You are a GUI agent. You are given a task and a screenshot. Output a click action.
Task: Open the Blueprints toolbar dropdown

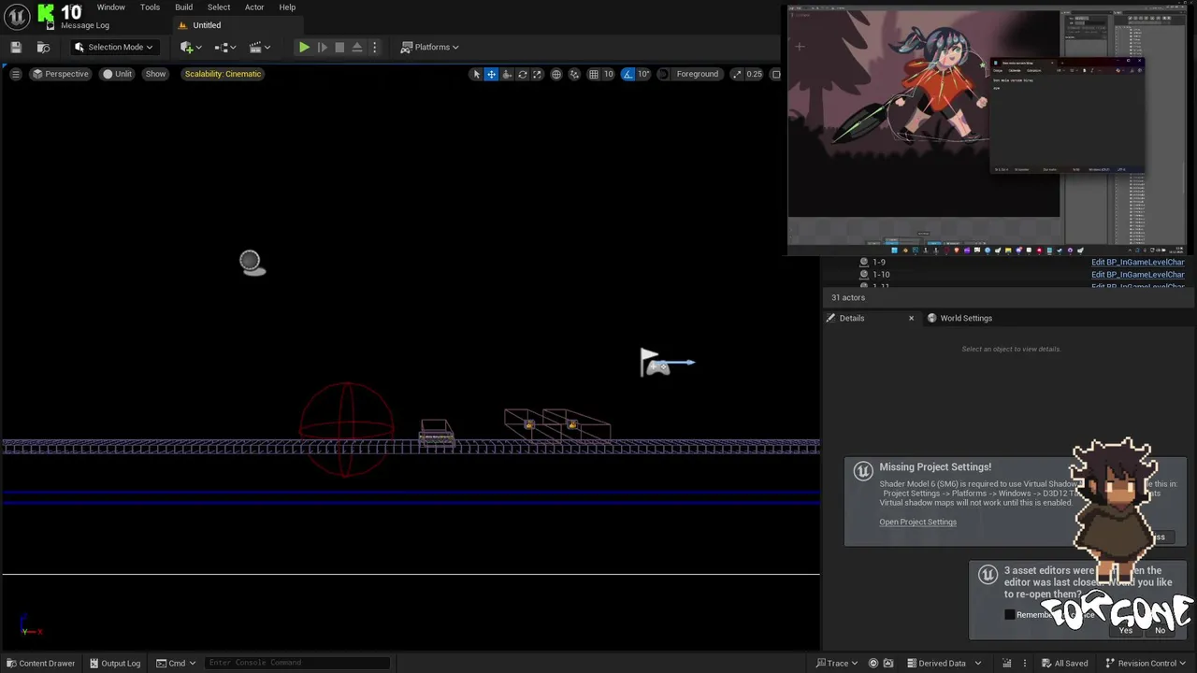225,47
